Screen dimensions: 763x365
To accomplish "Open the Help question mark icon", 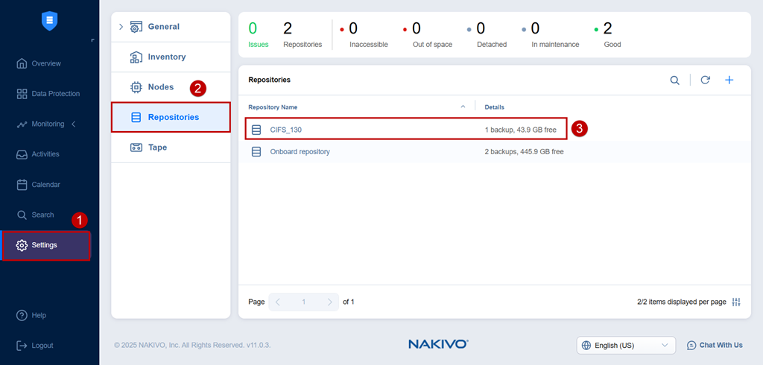I will point(22,315).
